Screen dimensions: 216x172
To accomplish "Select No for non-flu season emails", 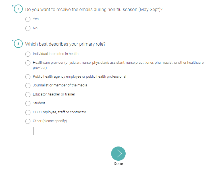I will (28, 28).
